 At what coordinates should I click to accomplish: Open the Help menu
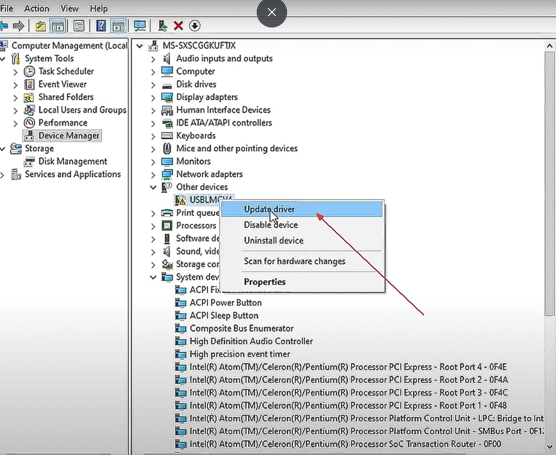pyautogui.click(x=99, y=8)
